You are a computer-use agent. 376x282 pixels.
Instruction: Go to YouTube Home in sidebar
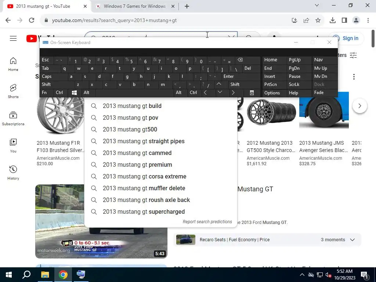coord(13,64)
